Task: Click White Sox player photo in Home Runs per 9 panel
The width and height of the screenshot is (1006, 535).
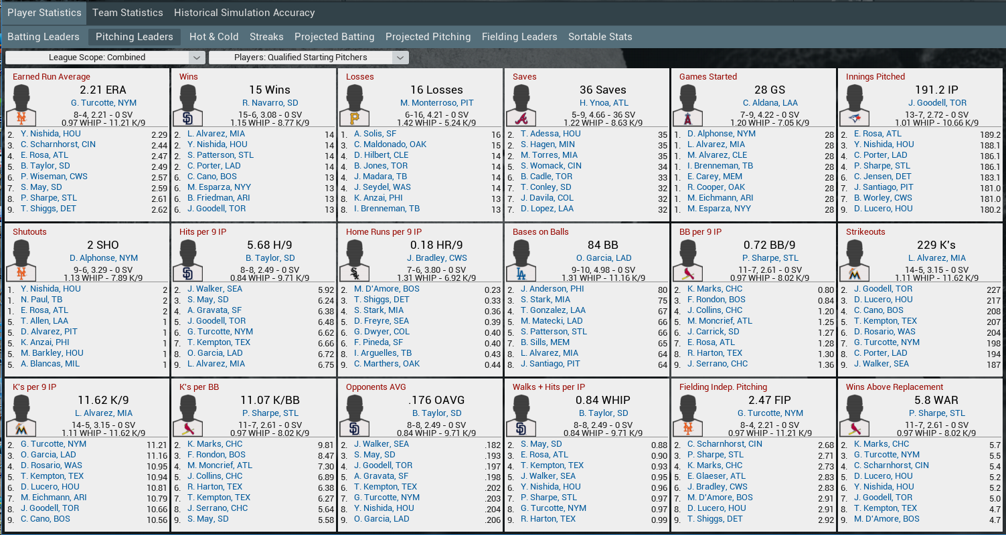Action: pos(354,261)
